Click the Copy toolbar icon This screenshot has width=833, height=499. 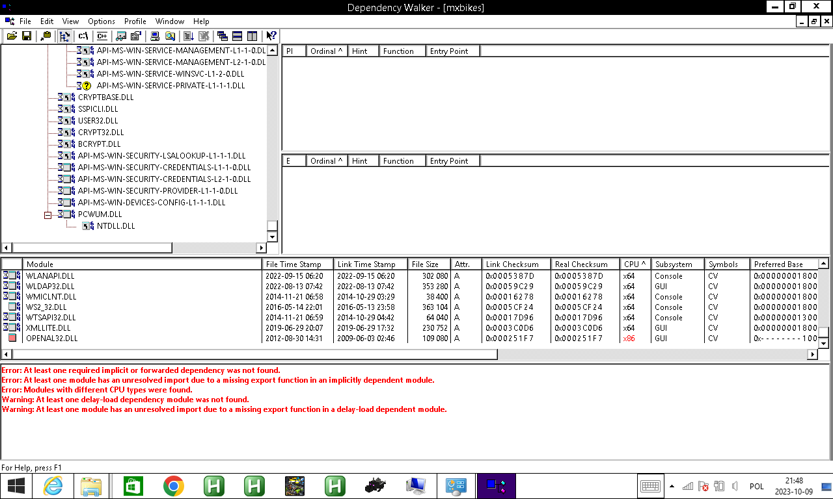[x=46, y=36]
